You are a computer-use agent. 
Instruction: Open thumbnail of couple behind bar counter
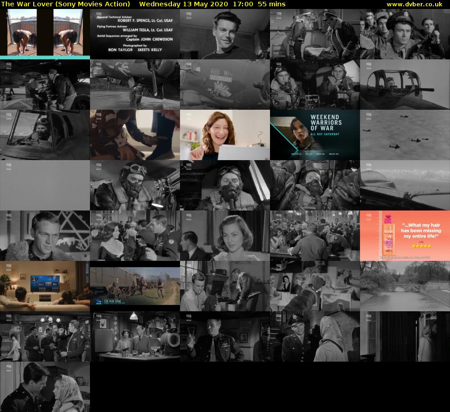point(135,336)
